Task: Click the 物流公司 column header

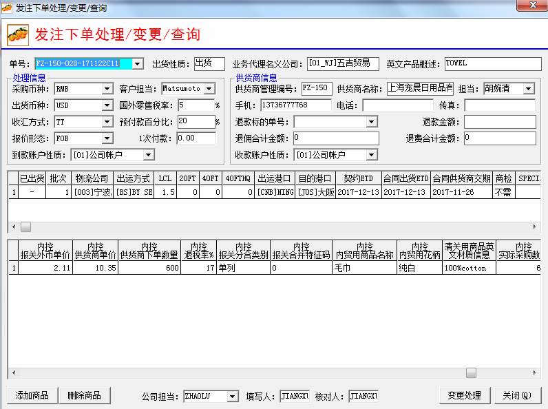Action: (92, 178)
